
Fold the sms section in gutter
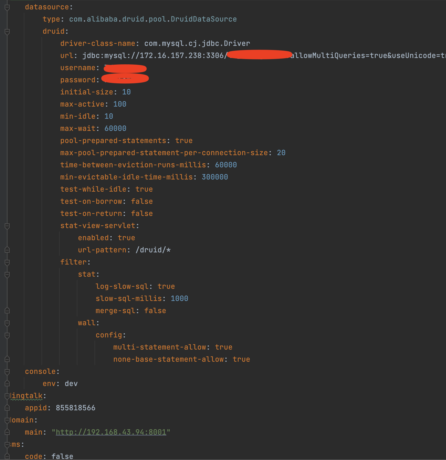(x=7, y=445)
